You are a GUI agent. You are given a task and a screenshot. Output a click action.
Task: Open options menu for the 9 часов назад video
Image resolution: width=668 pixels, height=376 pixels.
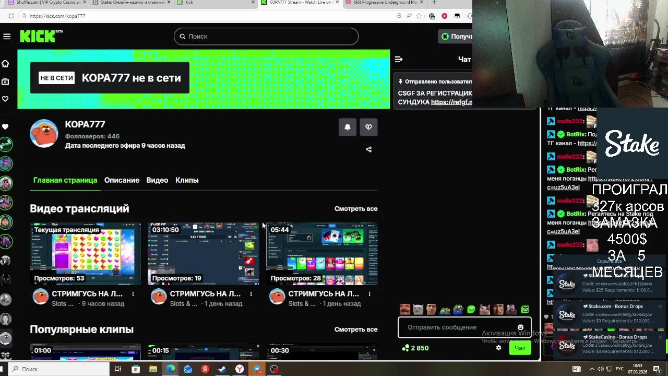point(133,294)
